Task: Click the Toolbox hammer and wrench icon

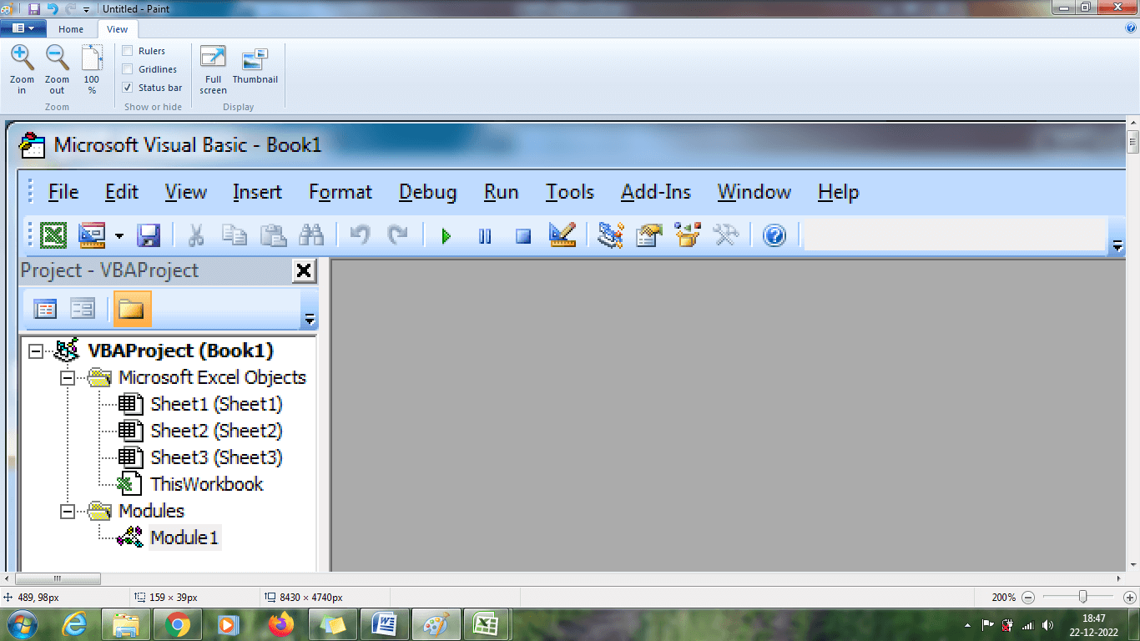Action: [x=726, y=235]
